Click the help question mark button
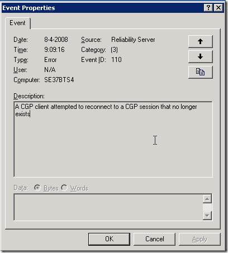The image size is (228, 253). 208,8
